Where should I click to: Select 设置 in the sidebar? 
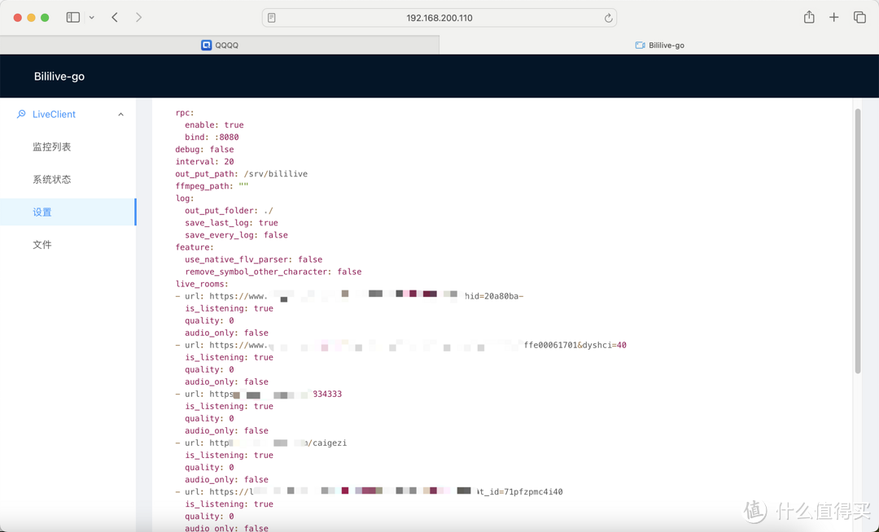[42, 212]
